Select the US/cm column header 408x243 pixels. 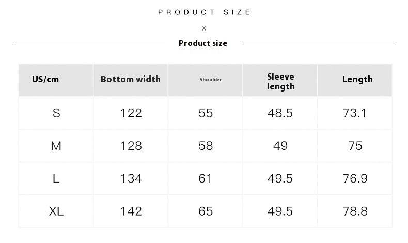coord(45,79)
